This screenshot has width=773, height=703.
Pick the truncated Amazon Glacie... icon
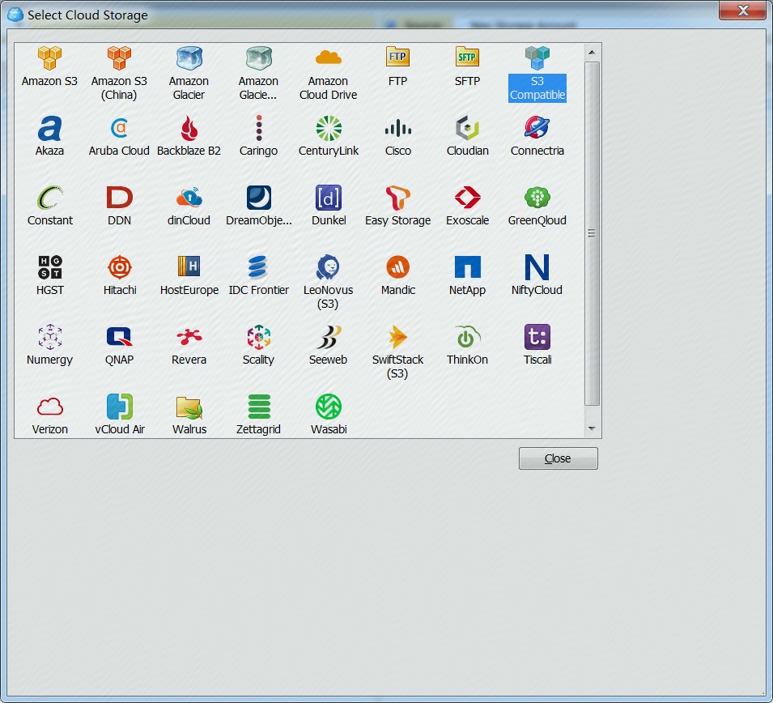click(x=259, y=58)
